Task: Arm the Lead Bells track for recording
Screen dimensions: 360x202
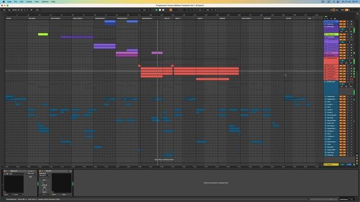Action: [351, 37]
